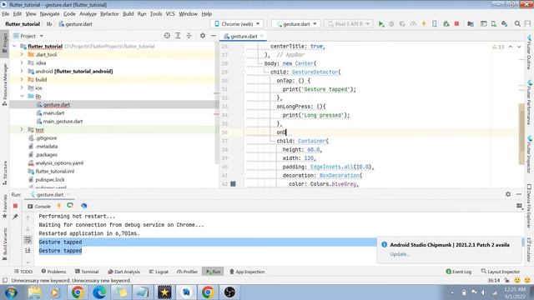
Task: Open the Chrome (web) device dropdown
Action: coord(237,24)
